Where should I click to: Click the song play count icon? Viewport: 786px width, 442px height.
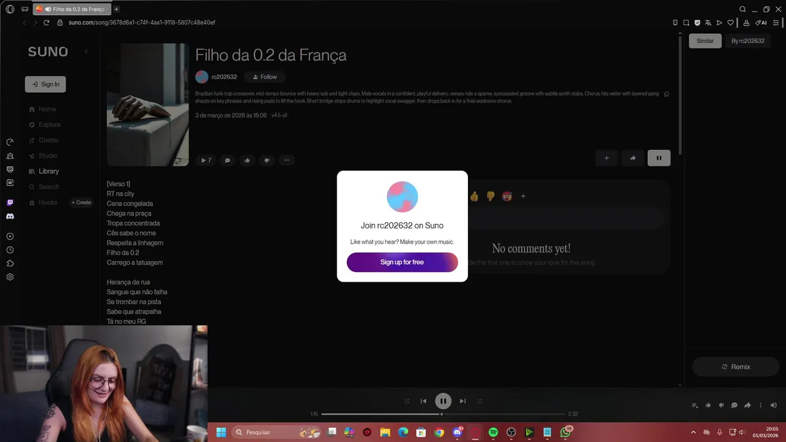206,160
